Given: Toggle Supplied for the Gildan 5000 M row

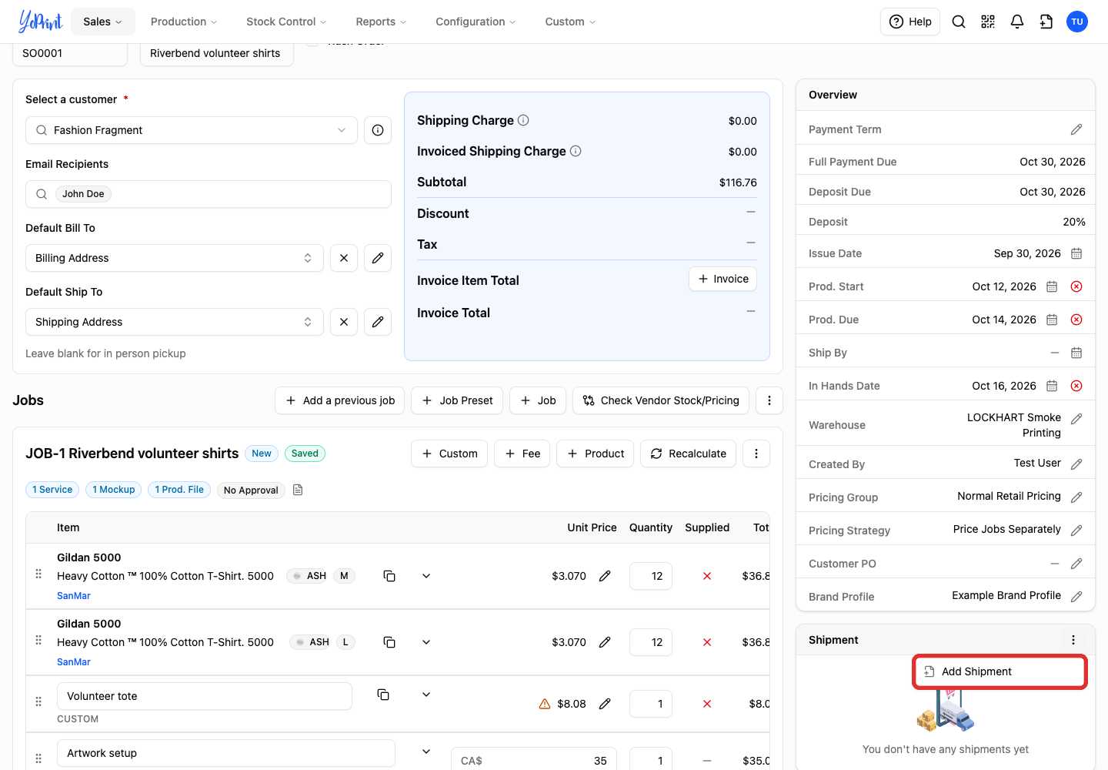Looking at the screenshot, I should [707, 576].
